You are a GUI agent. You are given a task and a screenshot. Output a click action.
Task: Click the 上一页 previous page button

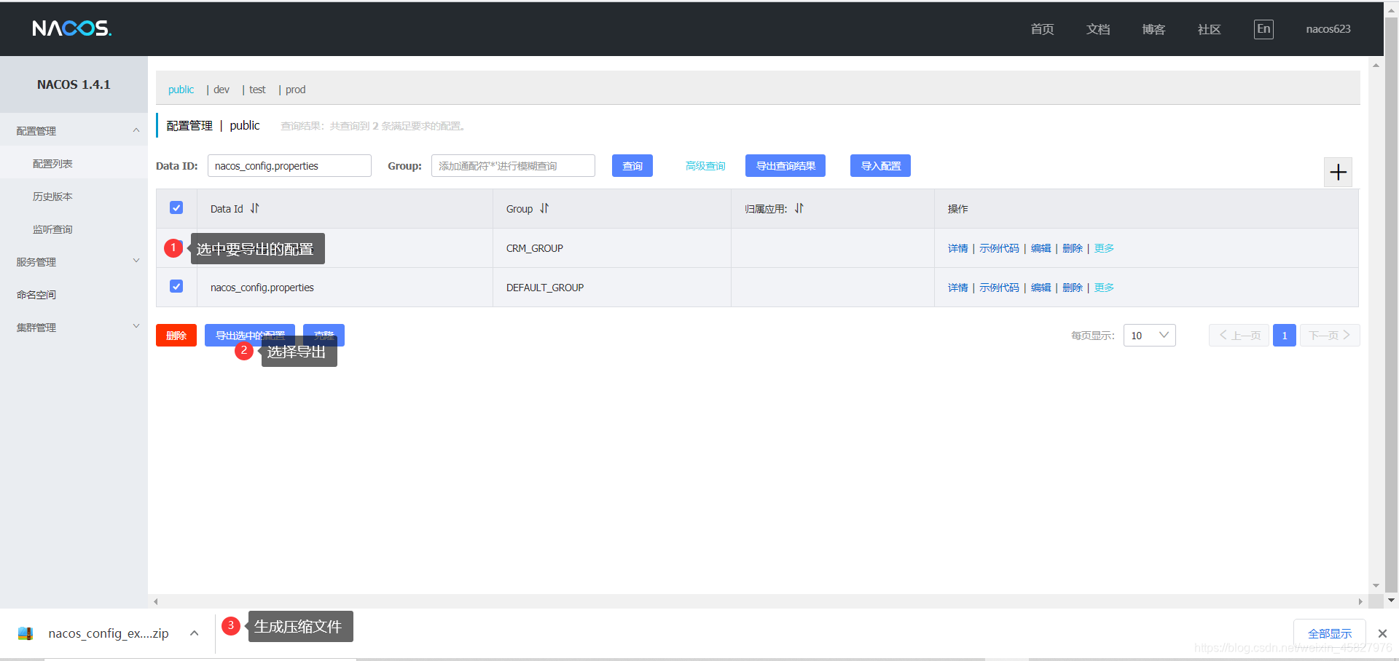1239,335
